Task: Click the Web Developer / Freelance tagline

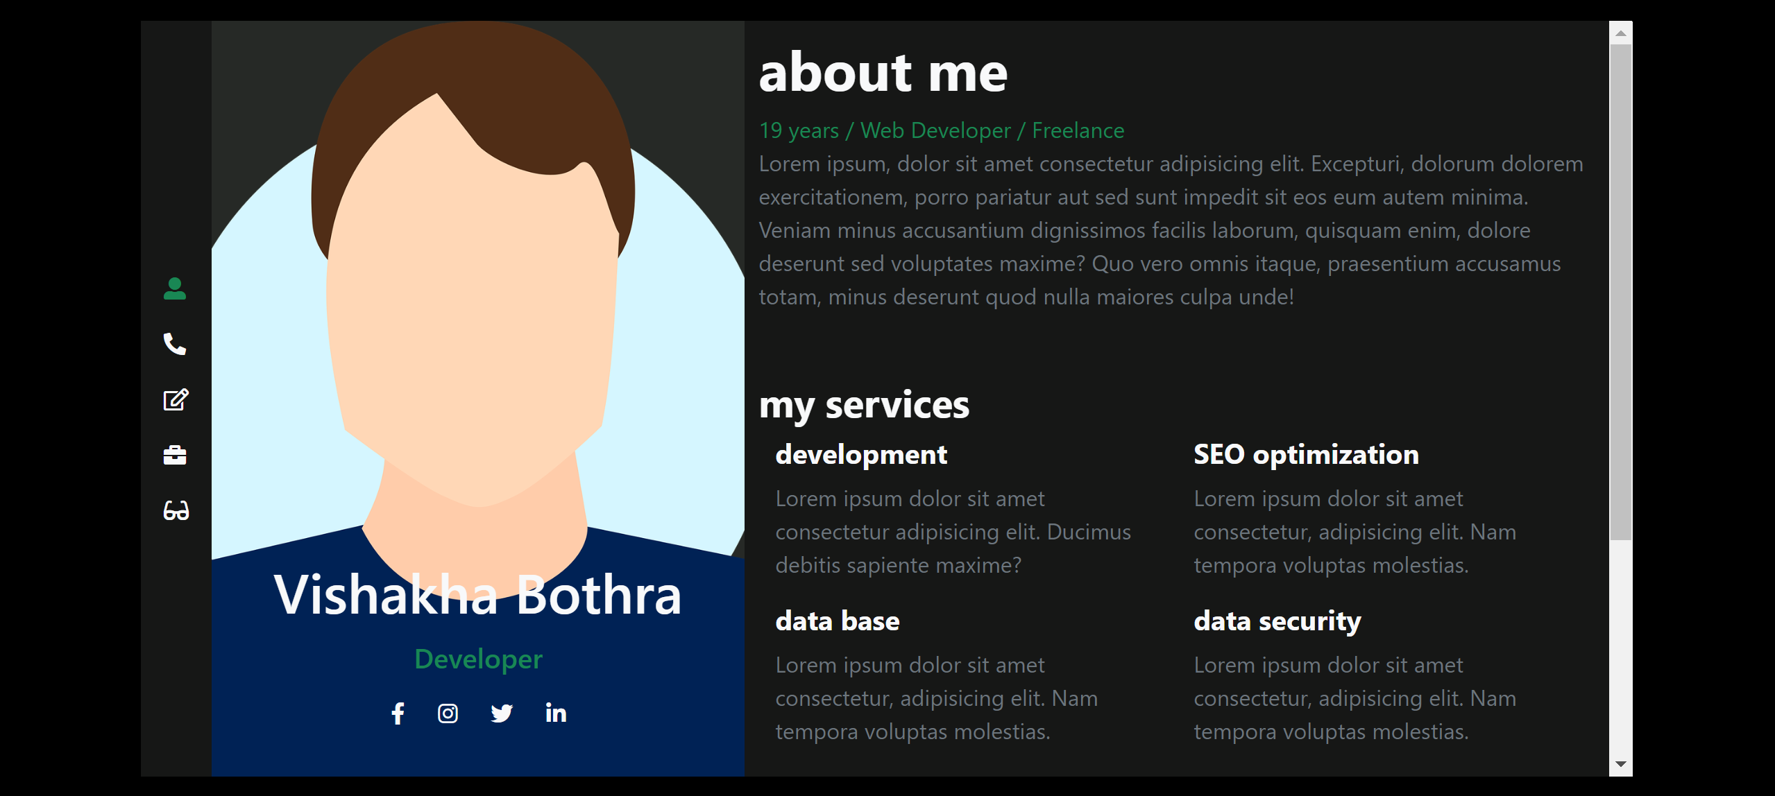Action: click(942, 130)
